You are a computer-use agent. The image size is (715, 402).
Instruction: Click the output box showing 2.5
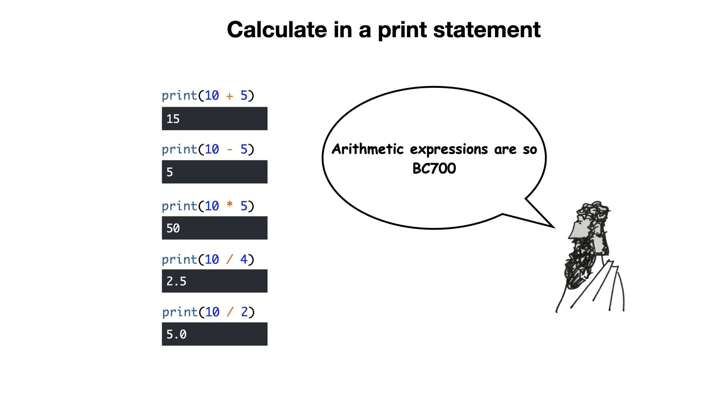[214, 281]
